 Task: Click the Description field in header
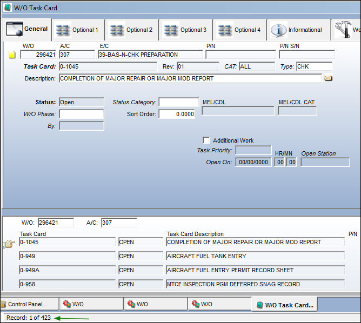point(190,78)
